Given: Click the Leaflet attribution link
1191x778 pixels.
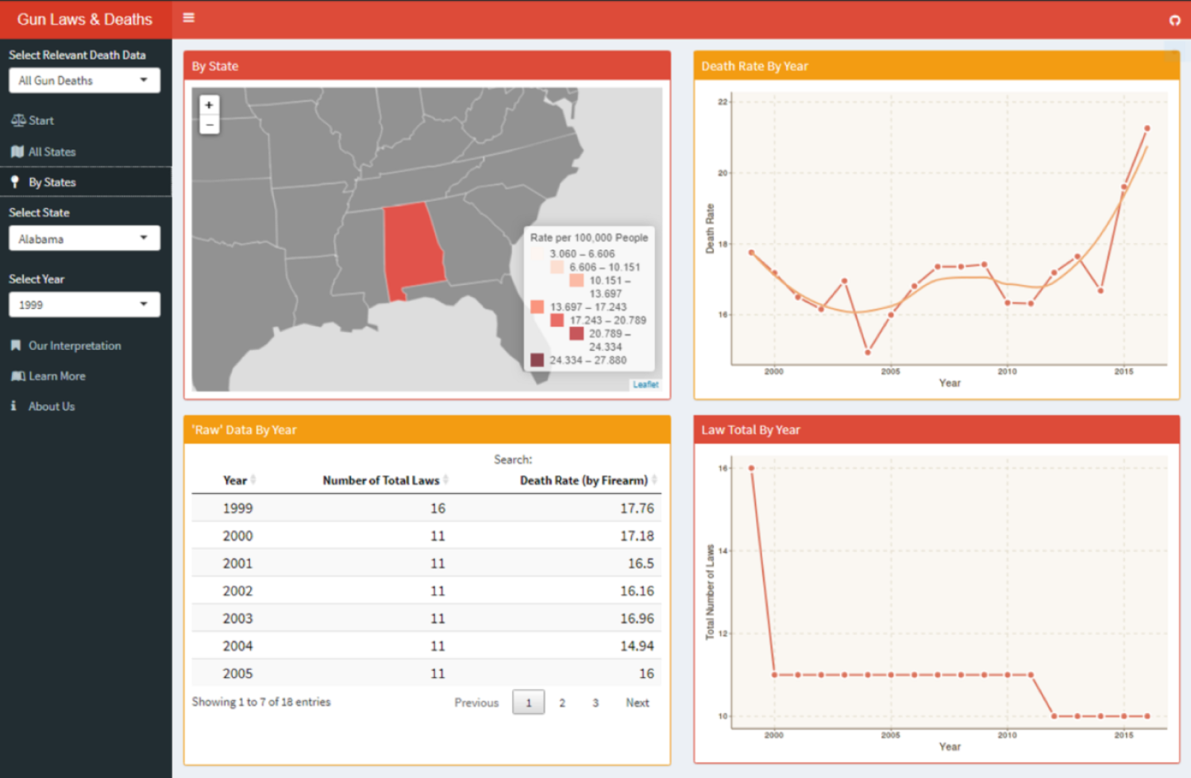Looking at the screenshot, I should [x=646, y=384].
